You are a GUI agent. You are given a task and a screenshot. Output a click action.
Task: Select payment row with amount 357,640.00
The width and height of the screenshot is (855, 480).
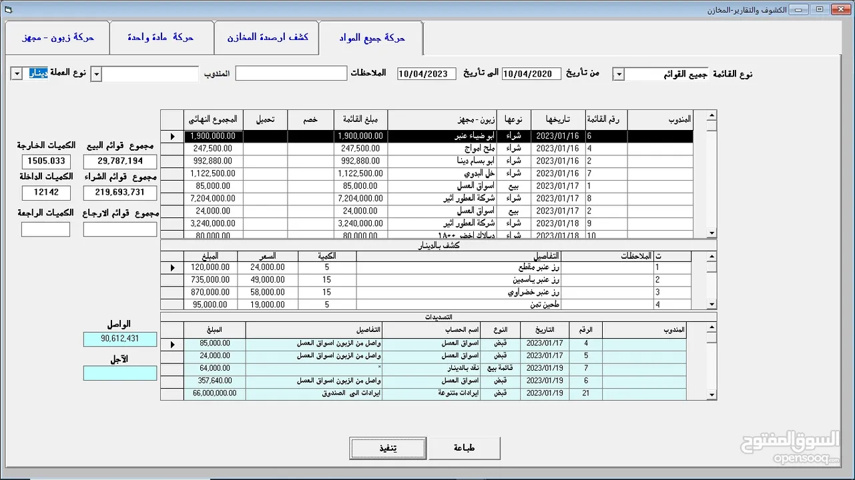point(424,381)
